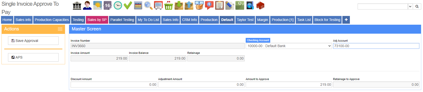The width and height of the screenshot is (423, 92).
Task: Open the clipboard icon
Action: (219, 5)
